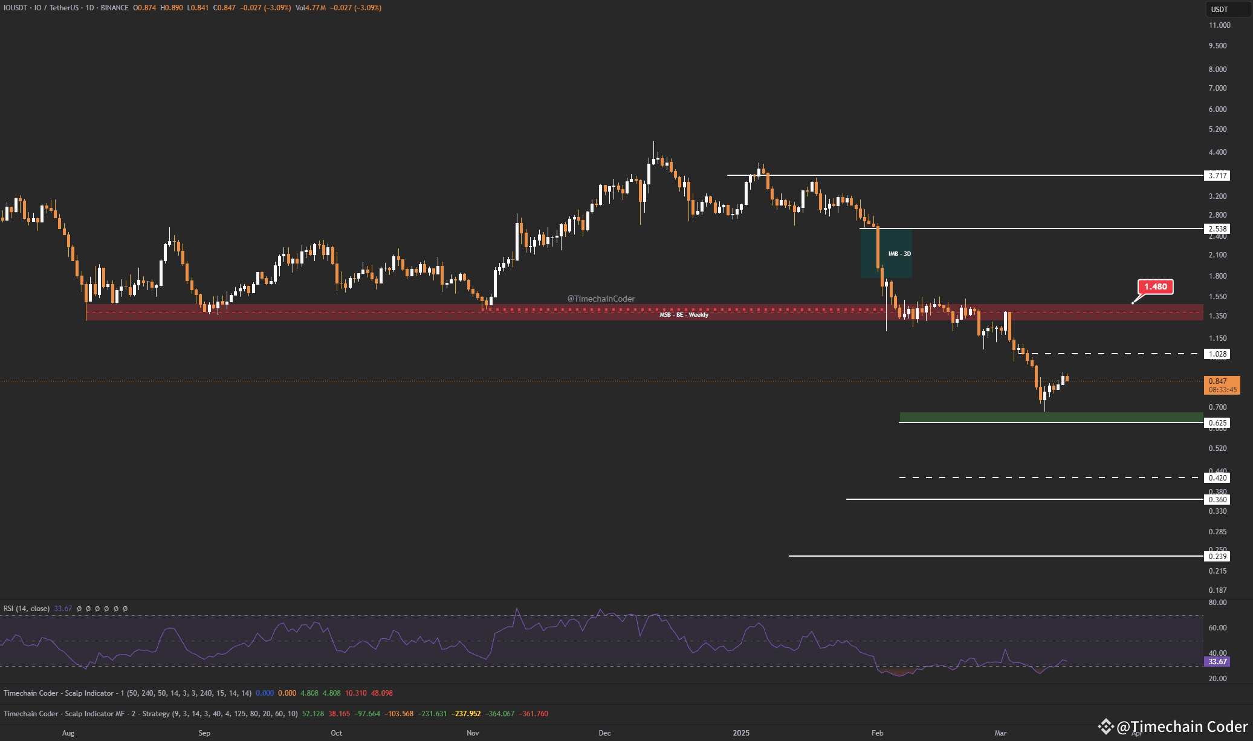This screenshot has width=1253, height=741.
Task: Select the Mar time axis label
Action: (1000, 733)
